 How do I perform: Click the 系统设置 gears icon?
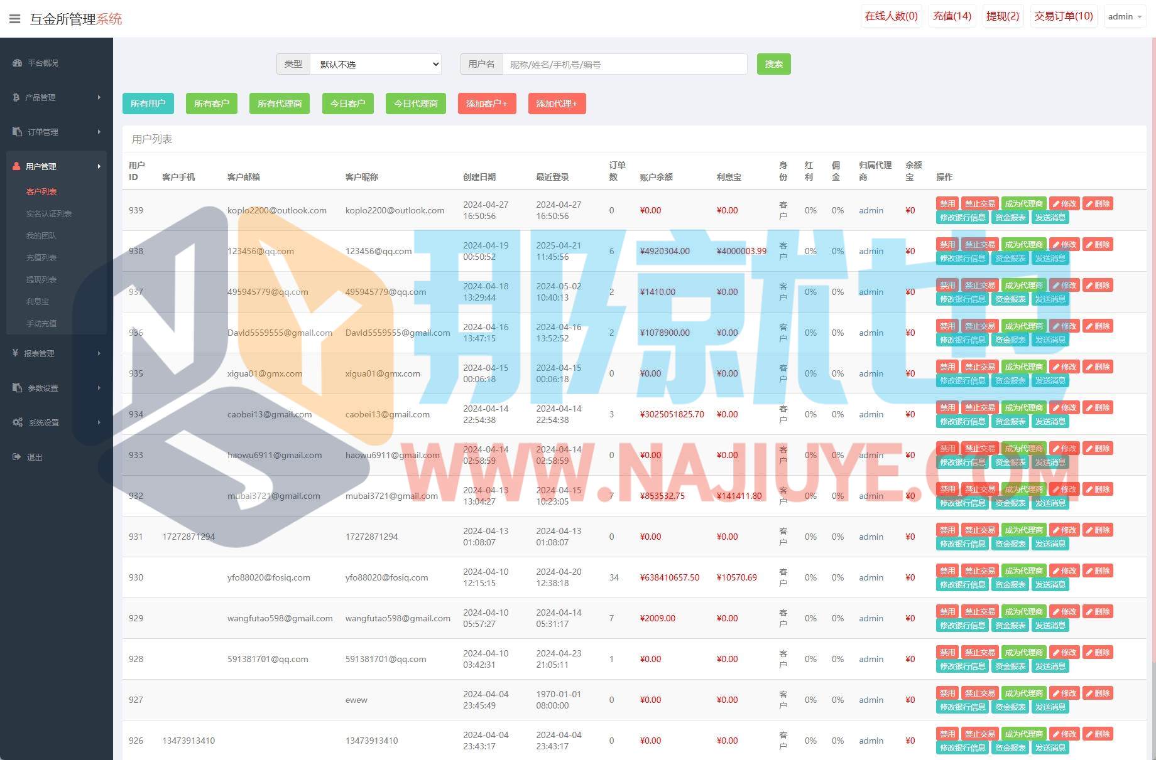click(18, 422)
